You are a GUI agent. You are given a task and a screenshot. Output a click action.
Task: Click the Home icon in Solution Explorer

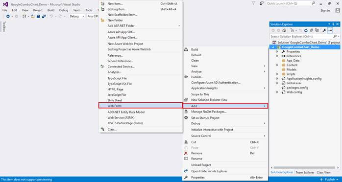click(284, 30)
